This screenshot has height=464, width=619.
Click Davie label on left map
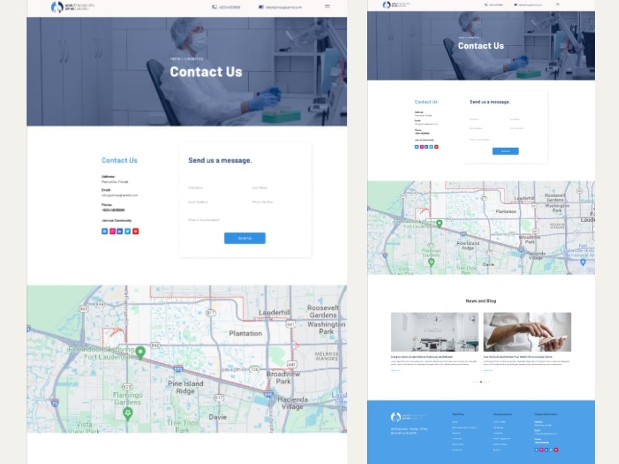(x=217, y=417)
